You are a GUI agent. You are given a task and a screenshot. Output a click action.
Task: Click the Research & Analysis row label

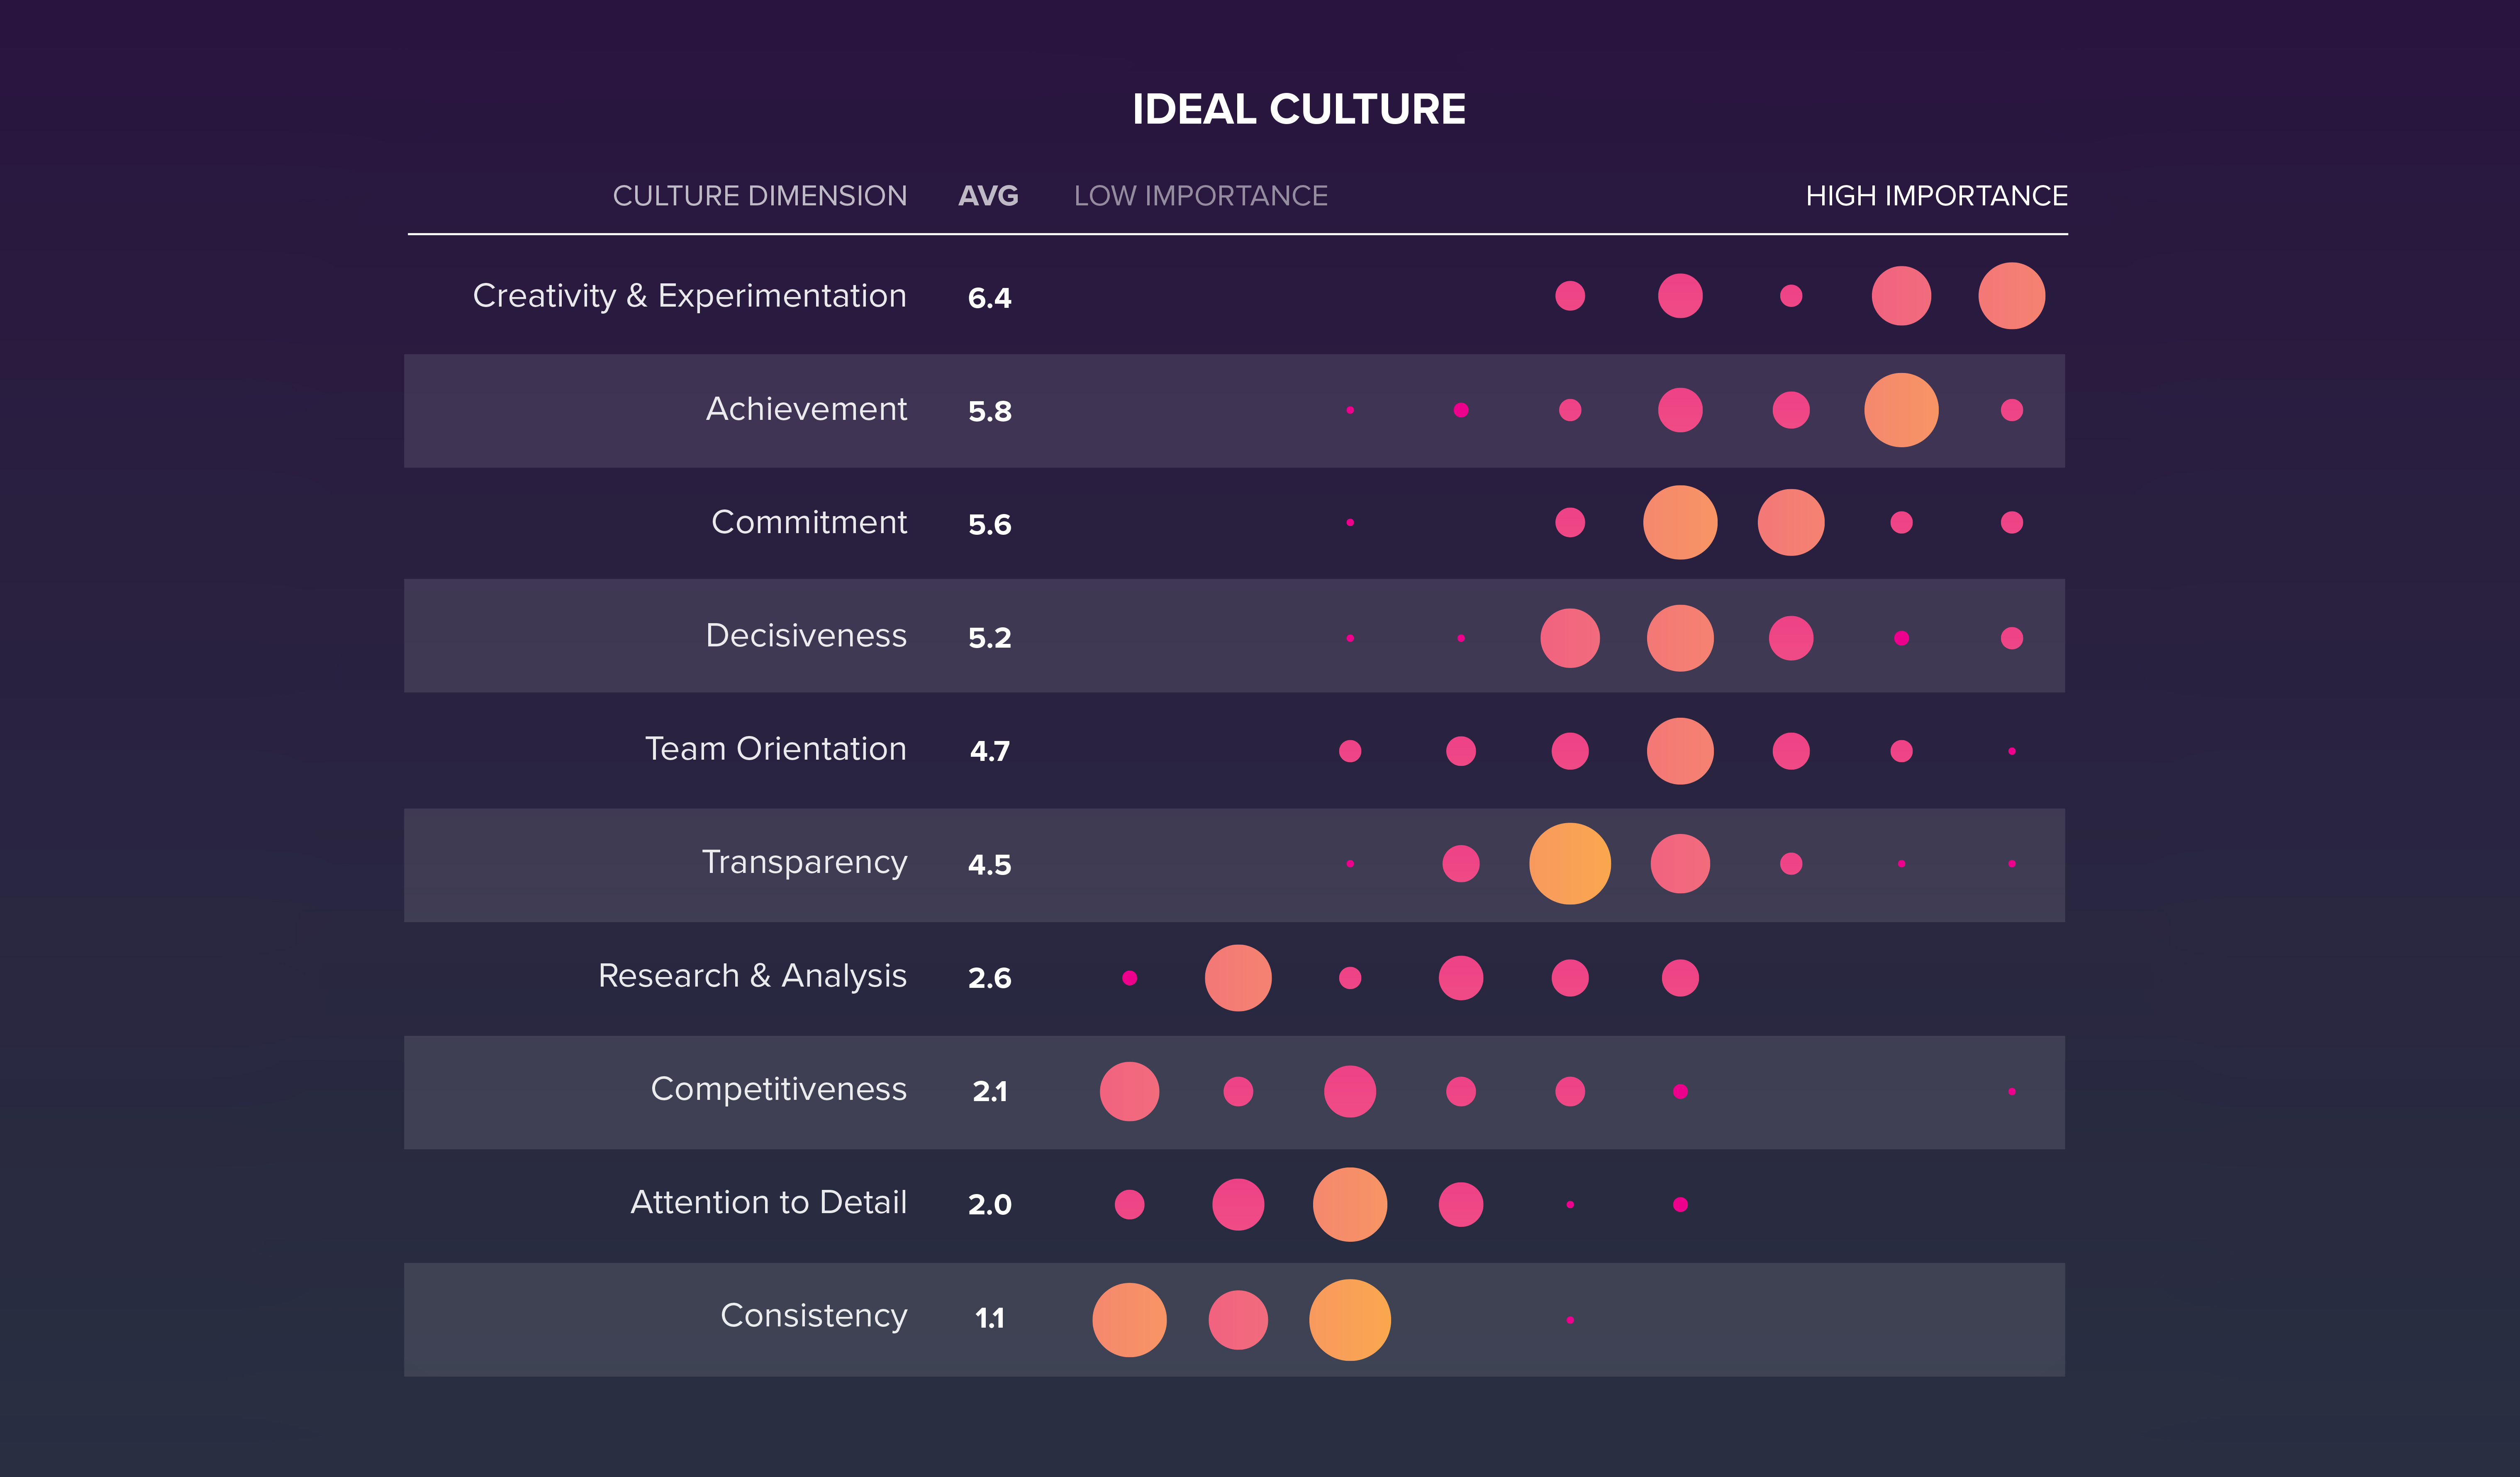(x=752, y=976)
